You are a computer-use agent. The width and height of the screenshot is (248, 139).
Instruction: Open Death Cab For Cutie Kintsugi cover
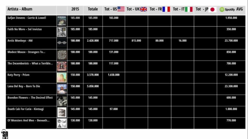[62, 112]
